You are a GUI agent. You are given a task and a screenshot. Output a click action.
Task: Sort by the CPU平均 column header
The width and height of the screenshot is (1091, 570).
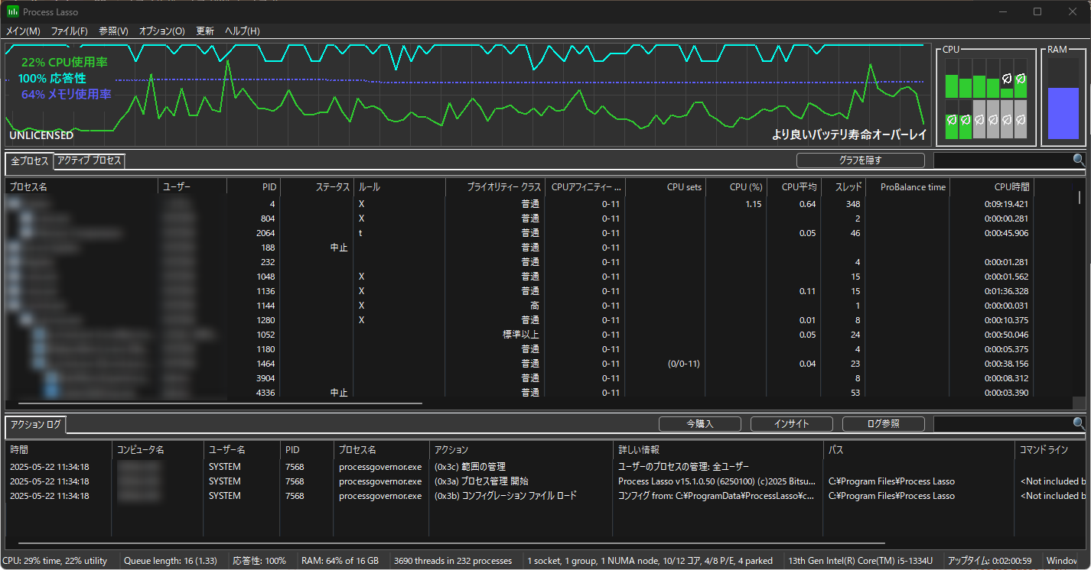(793, 186)
